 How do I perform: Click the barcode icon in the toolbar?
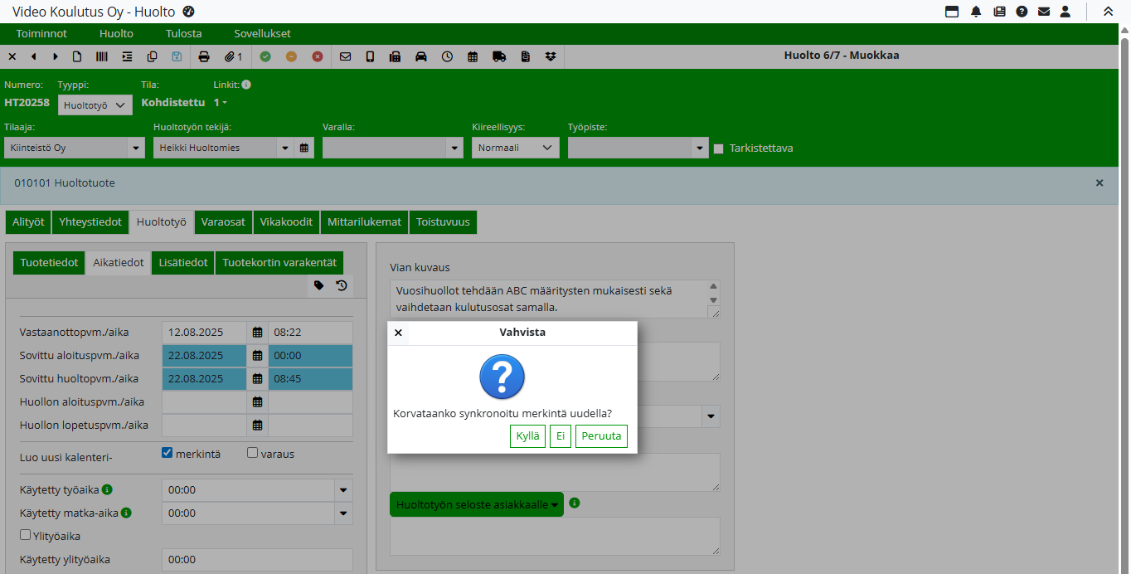[102, 56]
